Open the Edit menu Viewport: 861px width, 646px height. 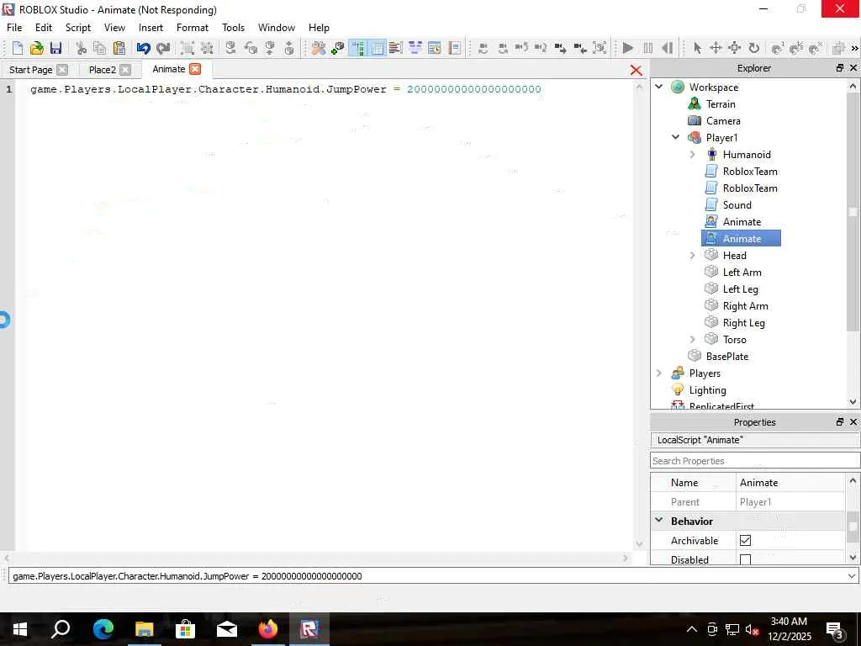[44, 28]
